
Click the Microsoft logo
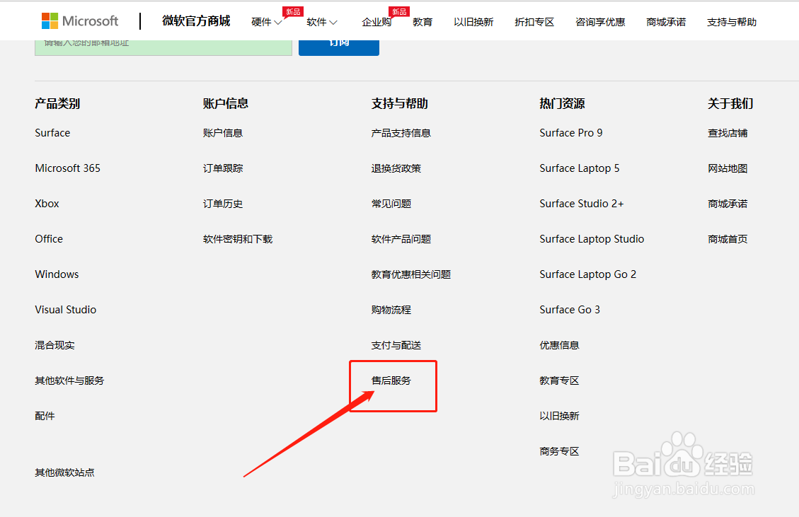coord(79,21)
